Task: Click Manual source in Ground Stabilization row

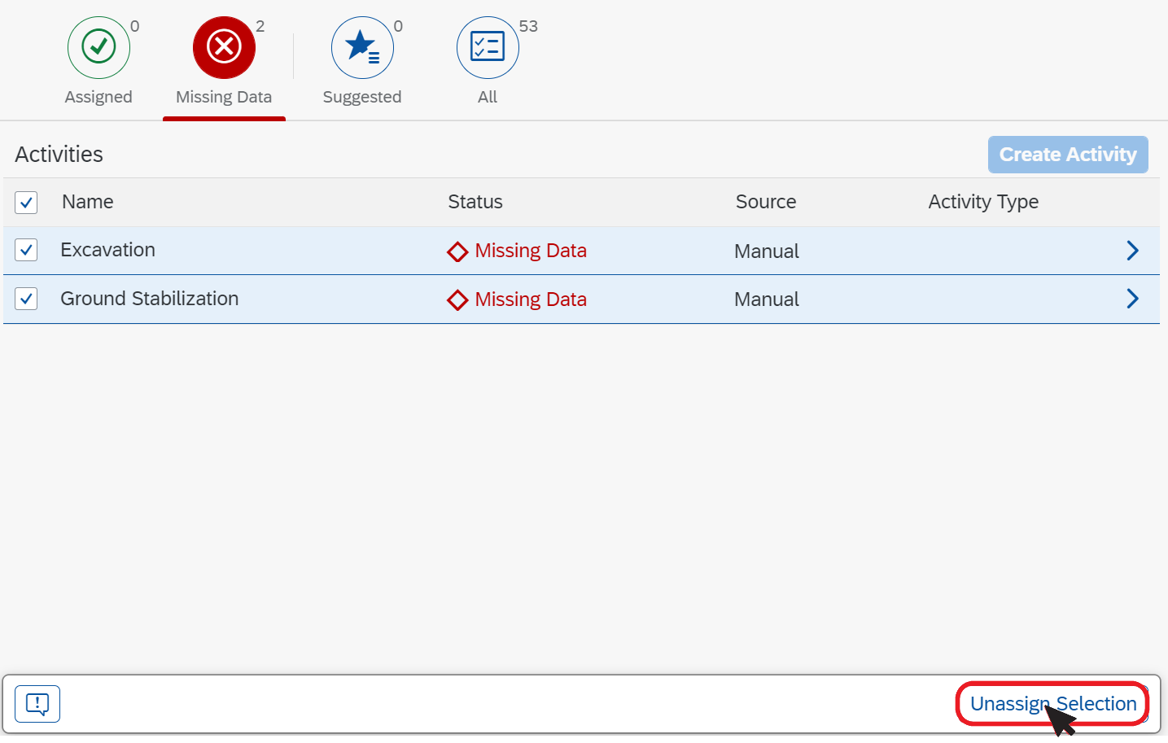Action: pos(767,299)
